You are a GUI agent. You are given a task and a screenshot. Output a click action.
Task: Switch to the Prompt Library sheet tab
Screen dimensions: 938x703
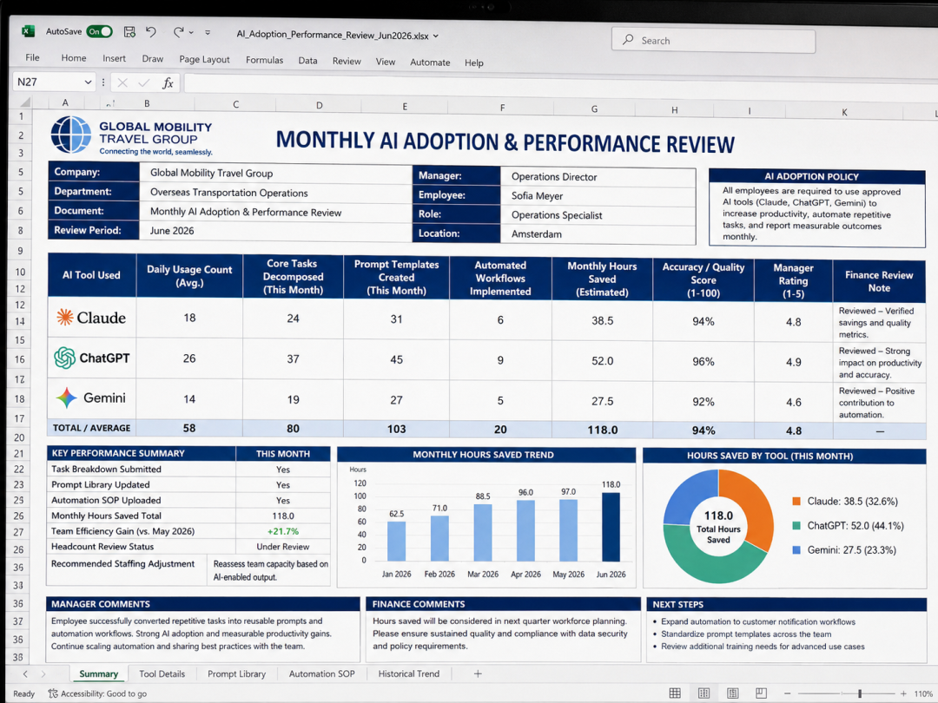tap(236, 673)
